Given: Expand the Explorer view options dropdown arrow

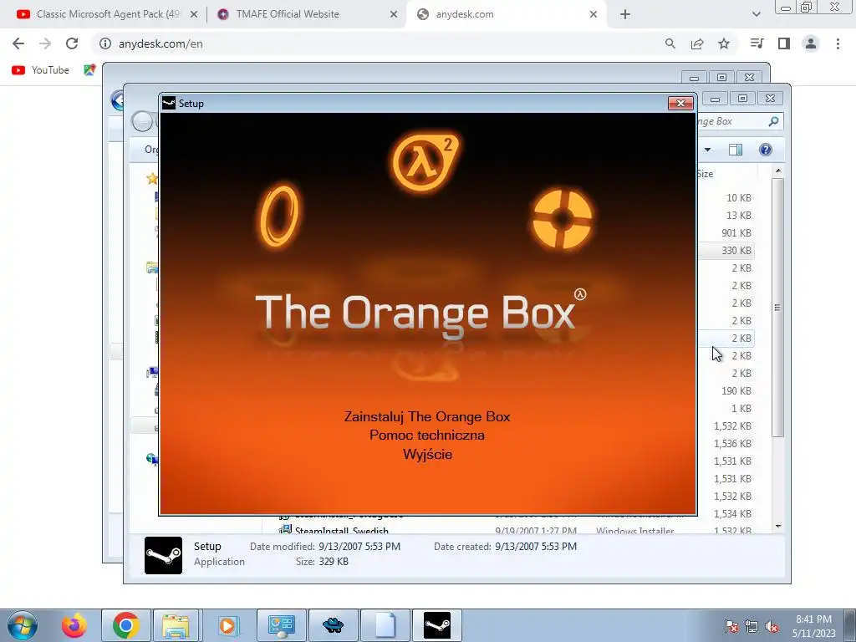Looking at the screenshot, I should [x=707, y=150].
